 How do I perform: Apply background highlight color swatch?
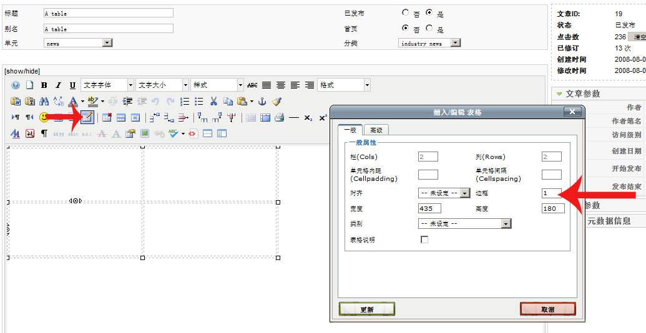pos(93,101)
